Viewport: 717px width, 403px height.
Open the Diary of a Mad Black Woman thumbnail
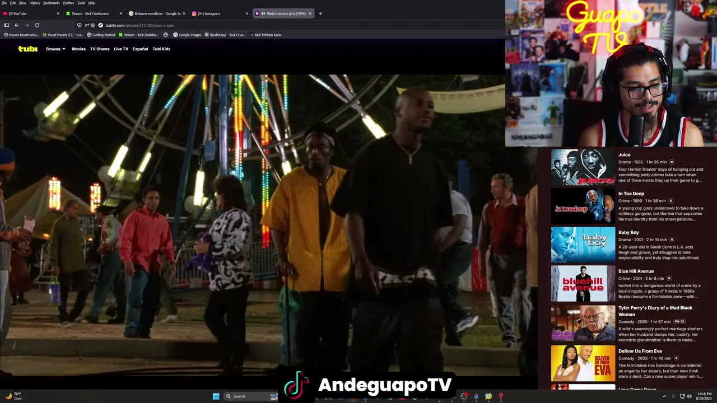pos(583,323)
